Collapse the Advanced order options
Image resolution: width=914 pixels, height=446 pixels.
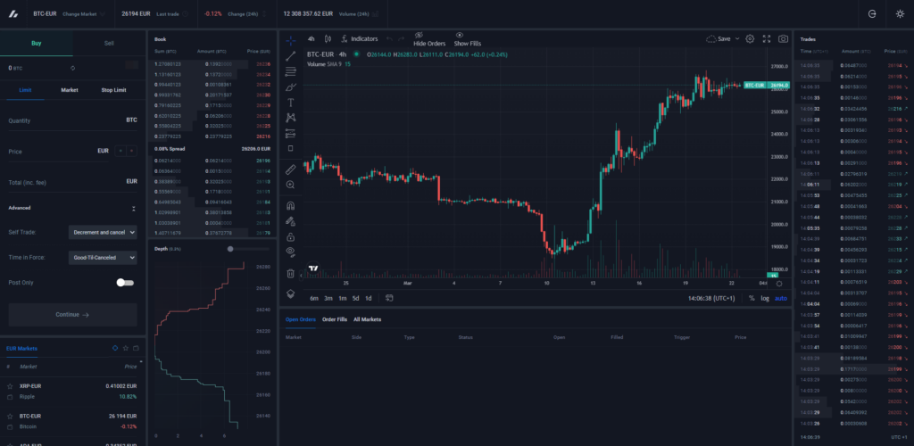pyautogui.click(x=134, y=209)
